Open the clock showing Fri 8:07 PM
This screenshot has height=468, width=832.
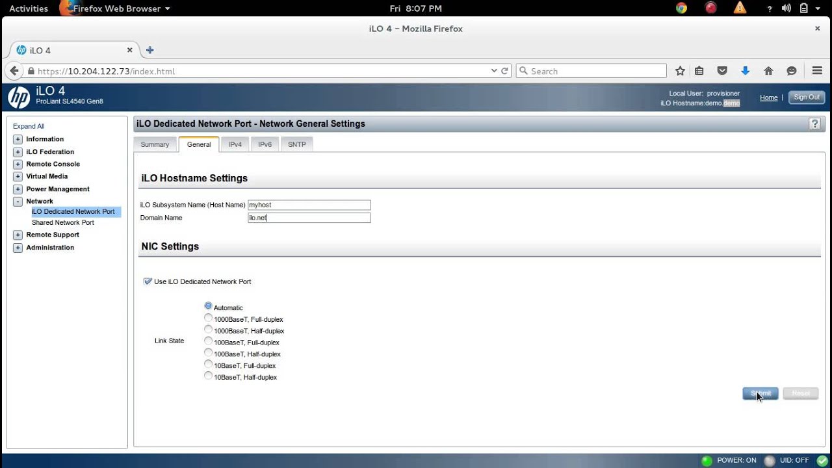click(415, 8)
